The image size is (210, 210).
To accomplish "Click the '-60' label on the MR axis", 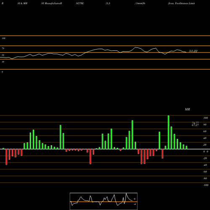I will click(205, 172).
